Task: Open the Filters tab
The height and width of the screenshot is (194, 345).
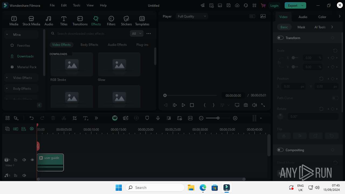Action: [x=111, y=21]
